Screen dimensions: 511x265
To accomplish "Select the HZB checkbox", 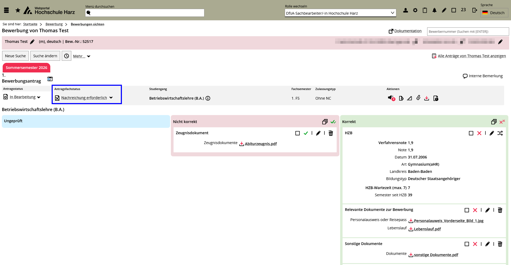I will click(x=471, y=133).
